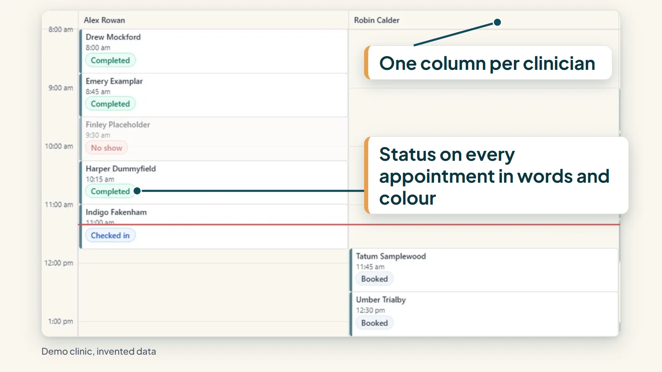Open Indigo Fakenham's appointment card
This screenshot has width=662, height=372.
click(x=213, y=227)
